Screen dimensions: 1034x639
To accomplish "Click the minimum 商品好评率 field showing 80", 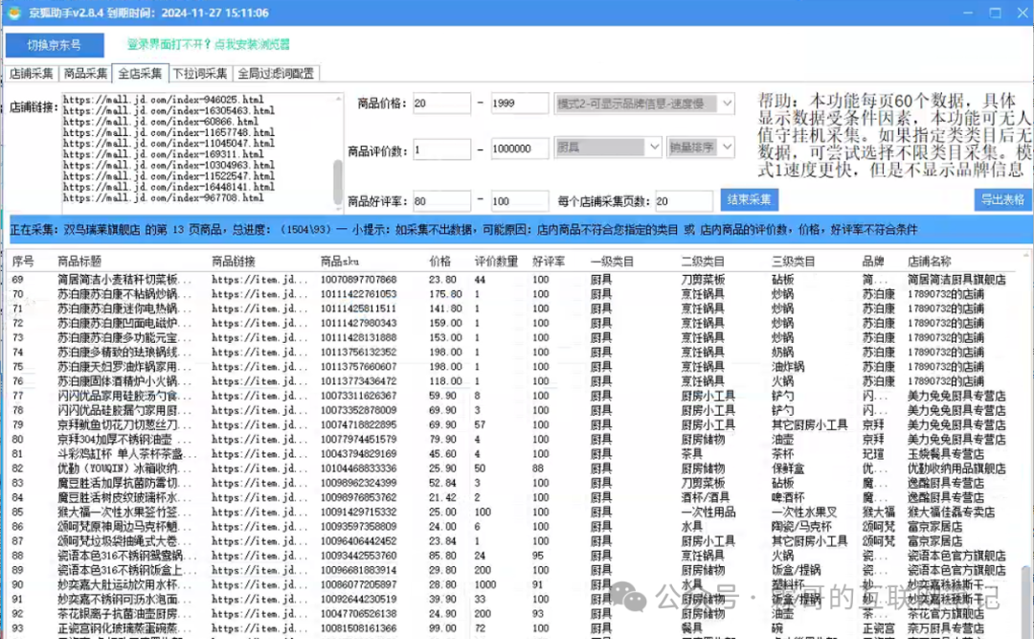I will (441, 201).
